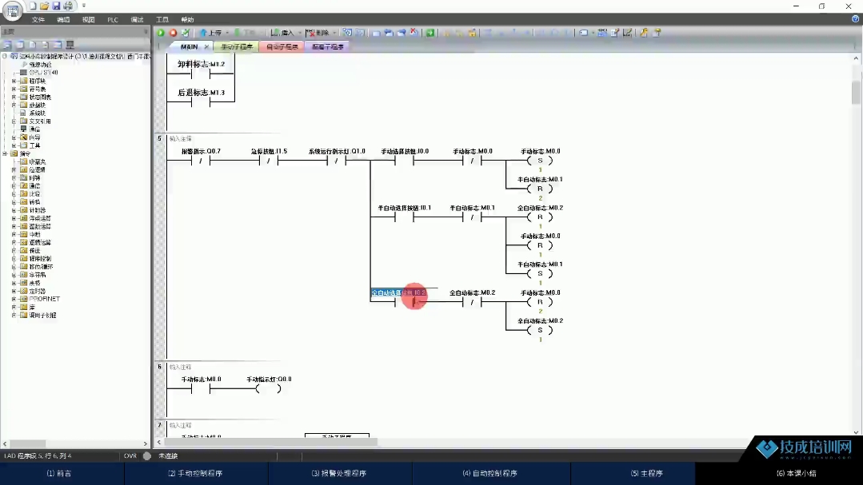Click the monitor icon in project toolbar
Viewport: 863px width, 485px height.
[x=70, y=45]
